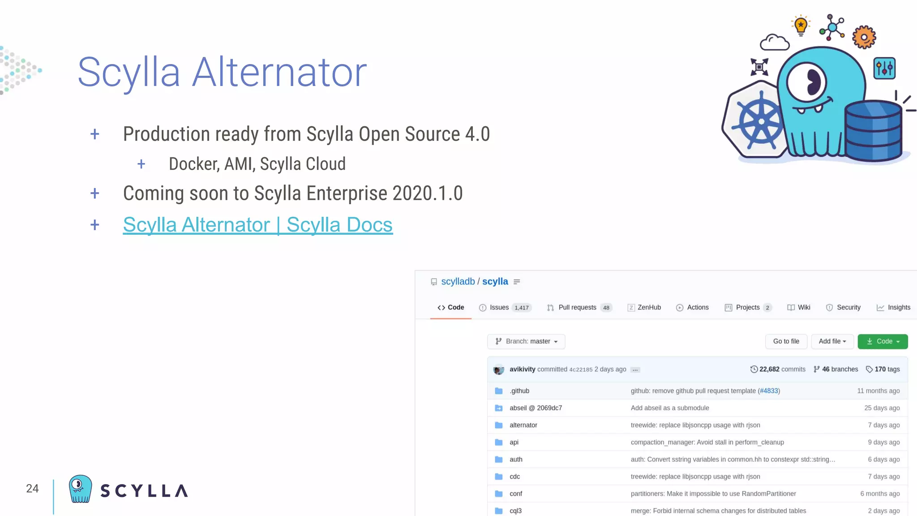Click the tags label icon
The width and height of the screenshot is (917, 516).
click(x=869, y=369)
